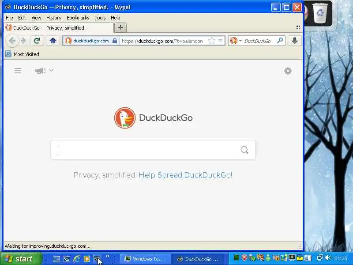Switch to Windows Task Manager taskbar button

coord(145,259)
